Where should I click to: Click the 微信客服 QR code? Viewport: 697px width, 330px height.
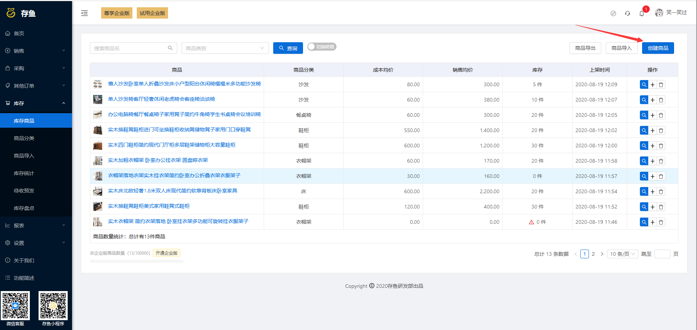pyautogui.click(x=15, y=306)
